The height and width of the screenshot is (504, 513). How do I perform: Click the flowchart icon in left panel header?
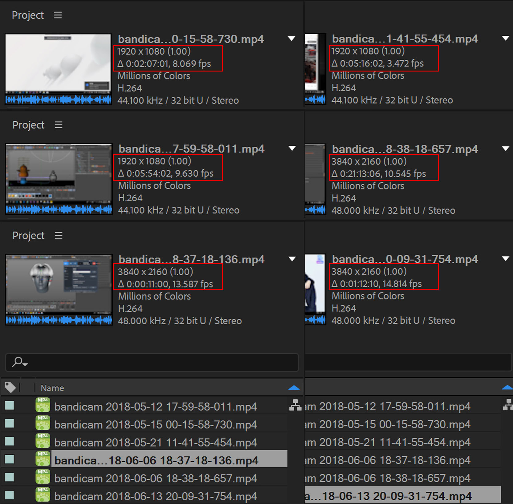pos(295,405)
